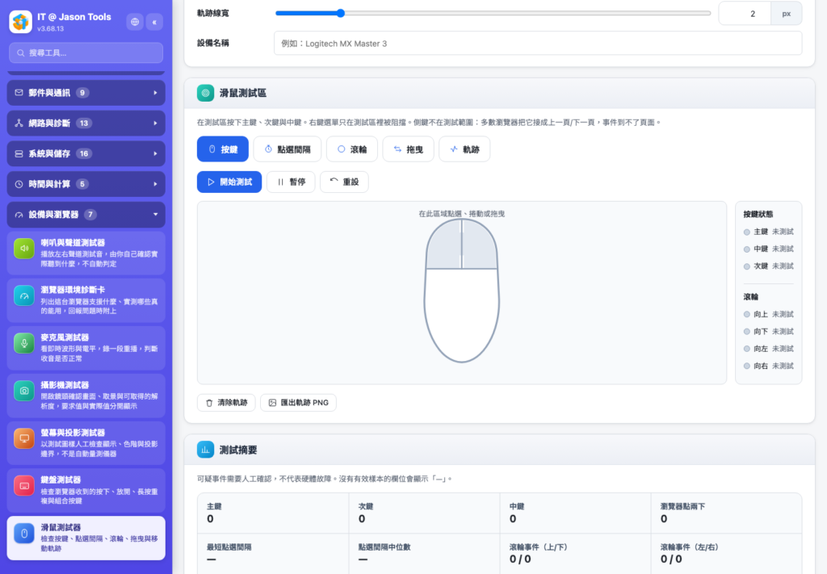The height and width of the screenshot is (574, 827).
Task: Switch to the 點選間隔 tab
Action: click(288, 149)
